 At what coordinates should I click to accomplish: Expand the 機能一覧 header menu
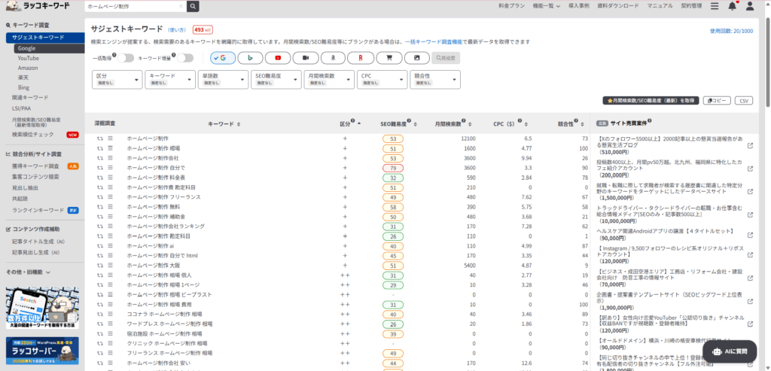coord(547,6)
